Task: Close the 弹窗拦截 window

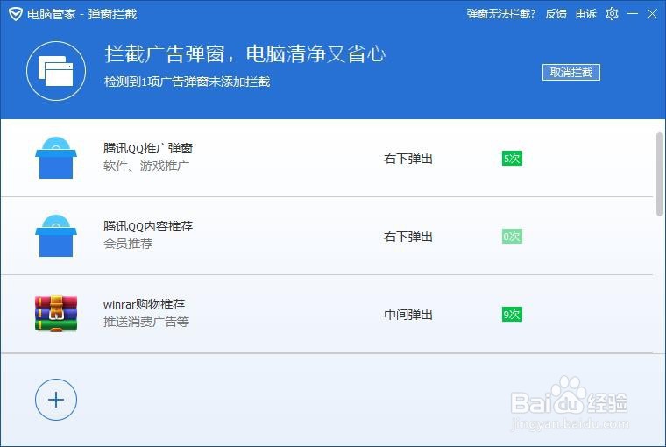Action: (x=652, y=14)
